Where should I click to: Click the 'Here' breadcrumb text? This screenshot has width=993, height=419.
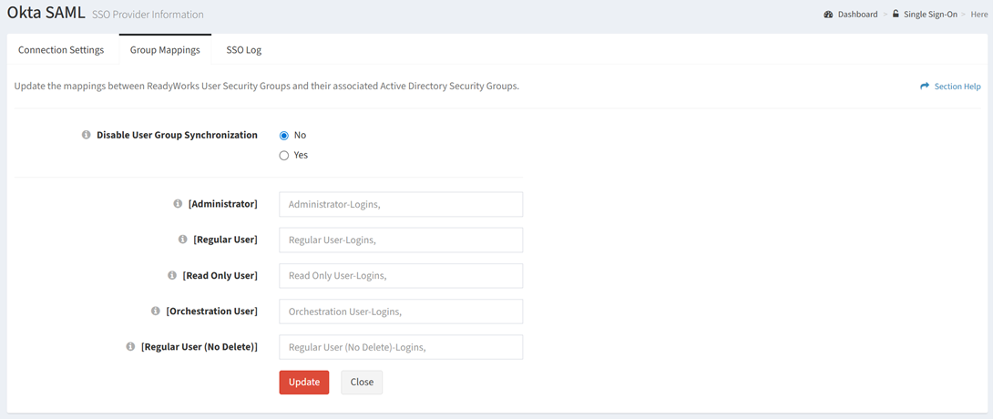tap(978, 14)
